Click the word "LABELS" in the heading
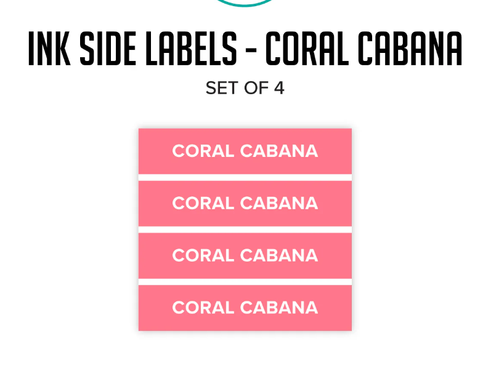This screenshot has height=376, width=496. tap(192, 49)
